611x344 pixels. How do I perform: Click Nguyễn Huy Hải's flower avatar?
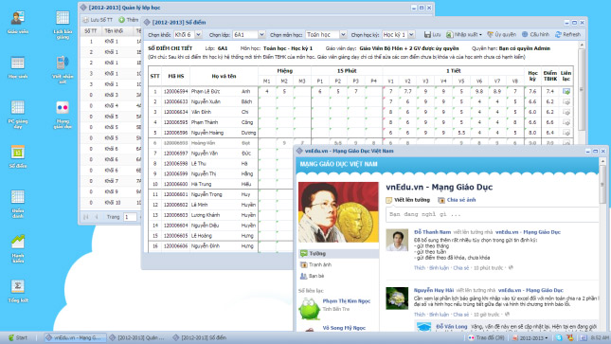(397, 299)
